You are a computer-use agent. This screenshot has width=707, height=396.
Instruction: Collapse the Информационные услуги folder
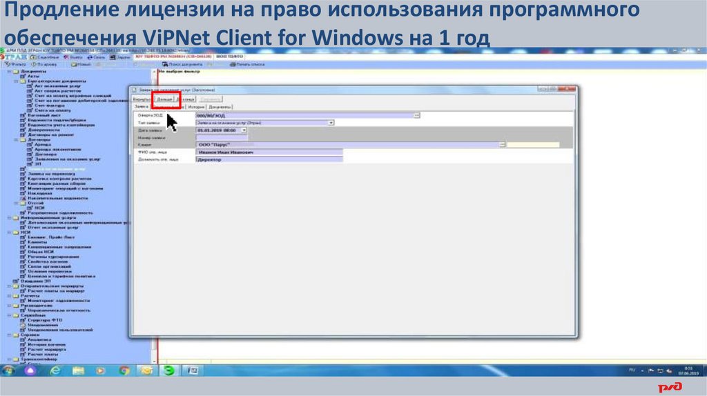[8, 218]
